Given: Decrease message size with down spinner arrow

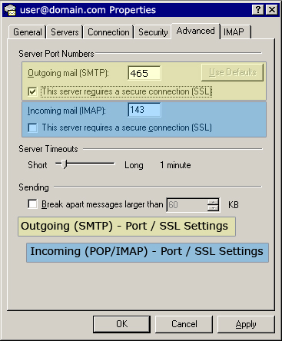Looking at the screenshot, I should pyautogui.click(x=213, y=208).
